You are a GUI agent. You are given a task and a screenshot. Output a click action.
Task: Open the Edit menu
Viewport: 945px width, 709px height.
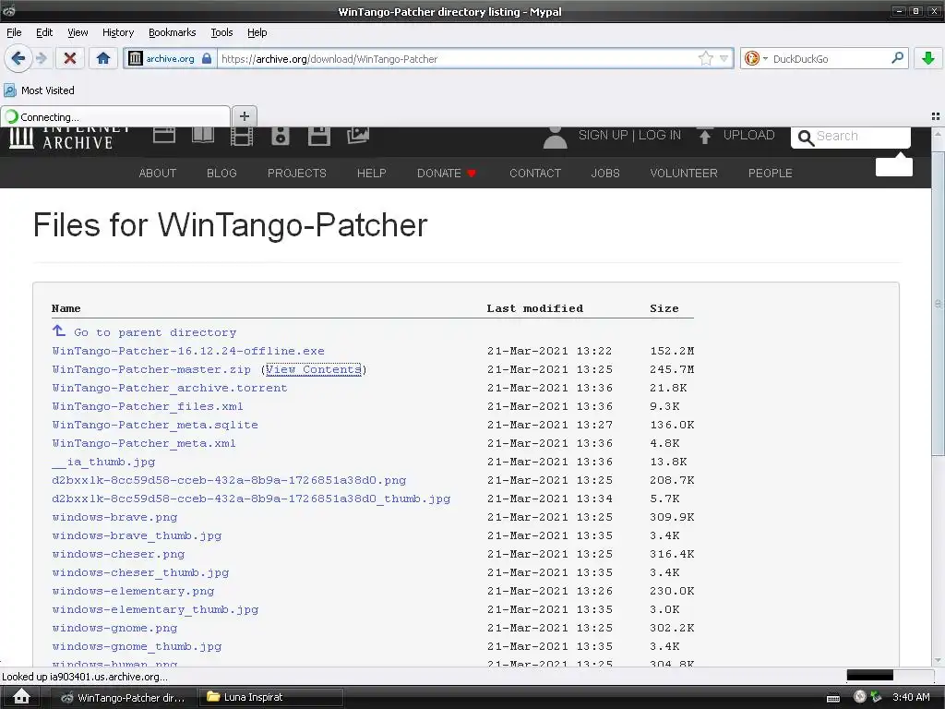coord(44,32)
